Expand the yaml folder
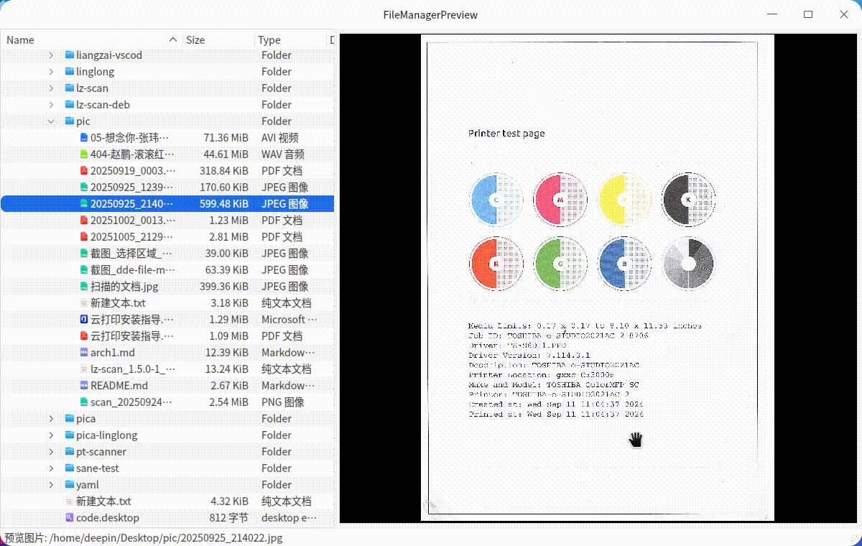Screen dimensions: 862x546 point(51,485)
